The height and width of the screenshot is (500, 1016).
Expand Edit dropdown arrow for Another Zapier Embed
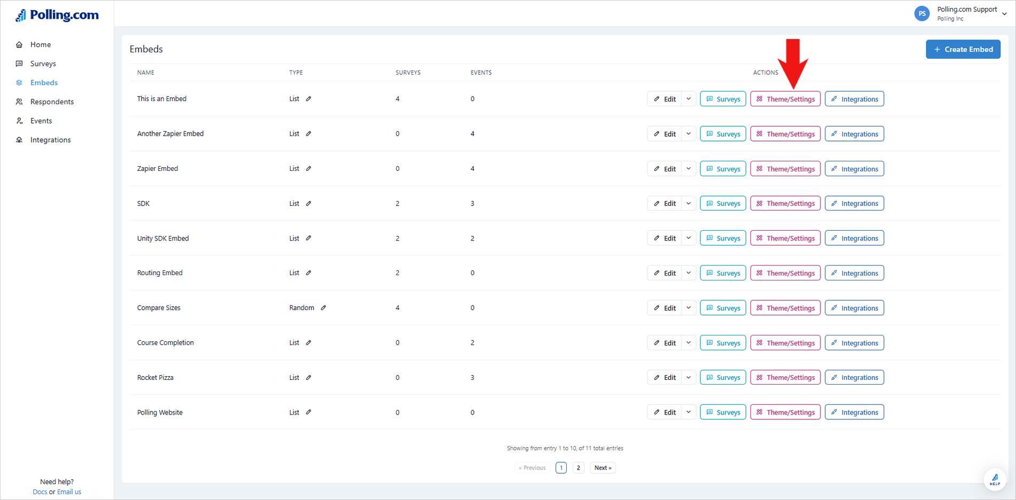click(x=689, y=134)
